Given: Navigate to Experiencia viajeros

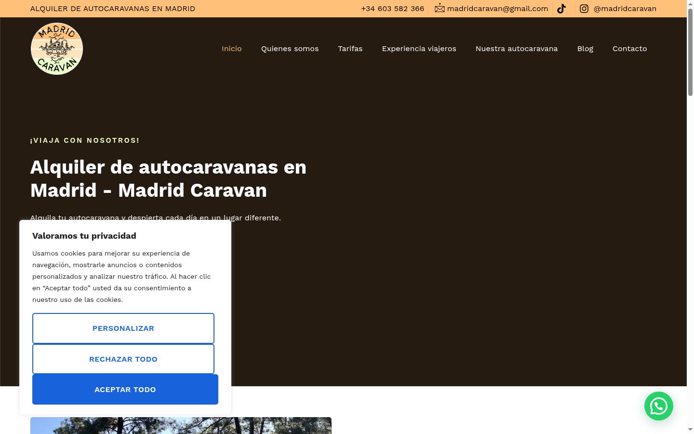Looking at the screenshot, I should [x=419, y=49].
